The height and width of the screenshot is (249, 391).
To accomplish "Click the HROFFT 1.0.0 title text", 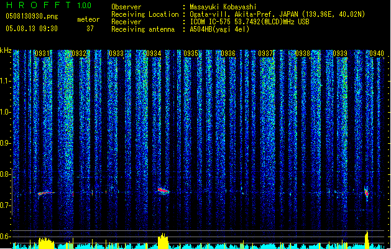I will [x=48, y=5].
